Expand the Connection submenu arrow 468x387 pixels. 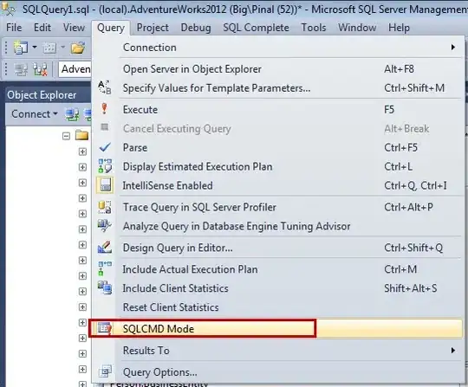453,47
